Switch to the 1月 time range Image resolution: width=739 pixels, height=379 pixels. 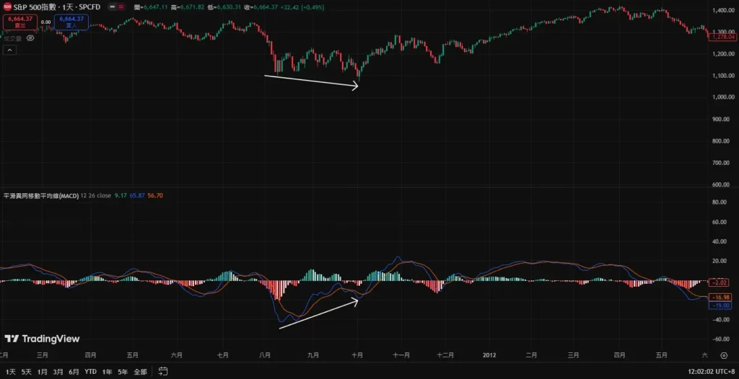[x=43, y=372]
